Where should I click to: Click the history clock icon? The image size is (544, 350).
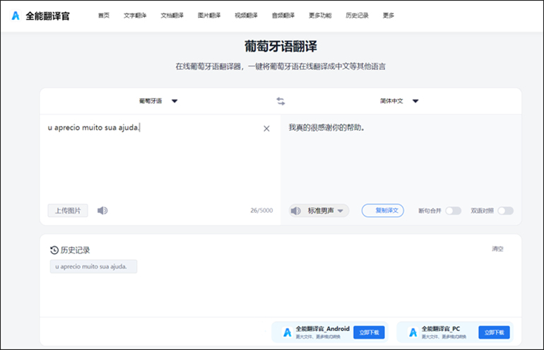(x=54, y=250)
